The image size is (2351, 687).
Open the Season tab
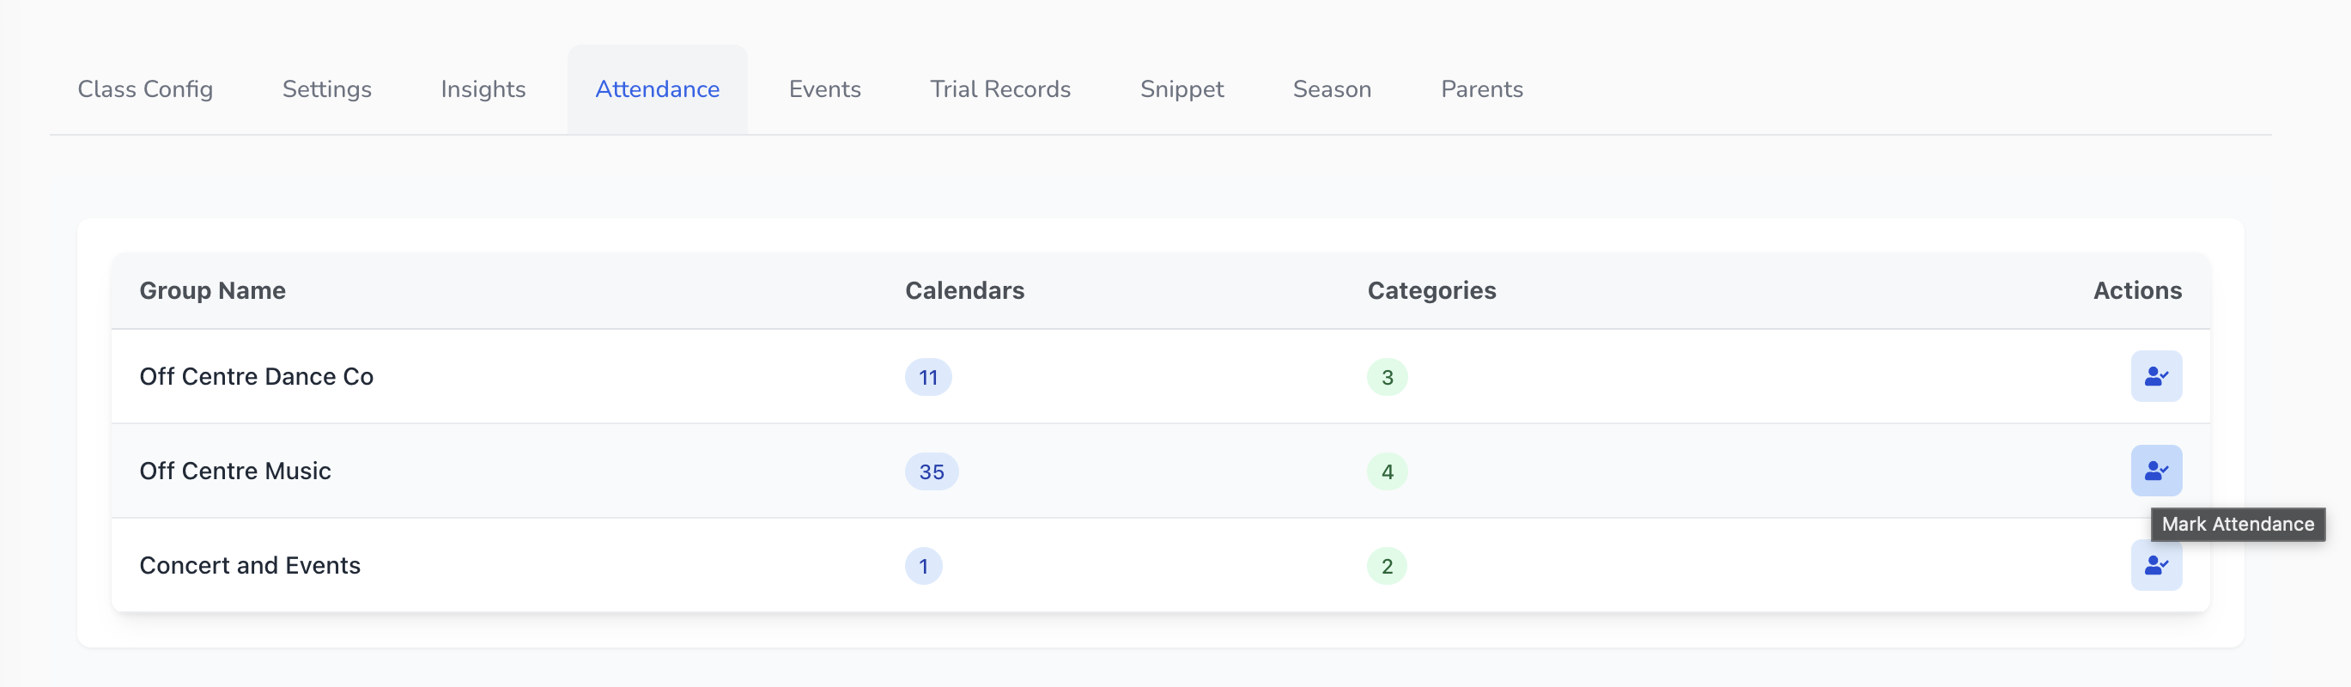1332,89
